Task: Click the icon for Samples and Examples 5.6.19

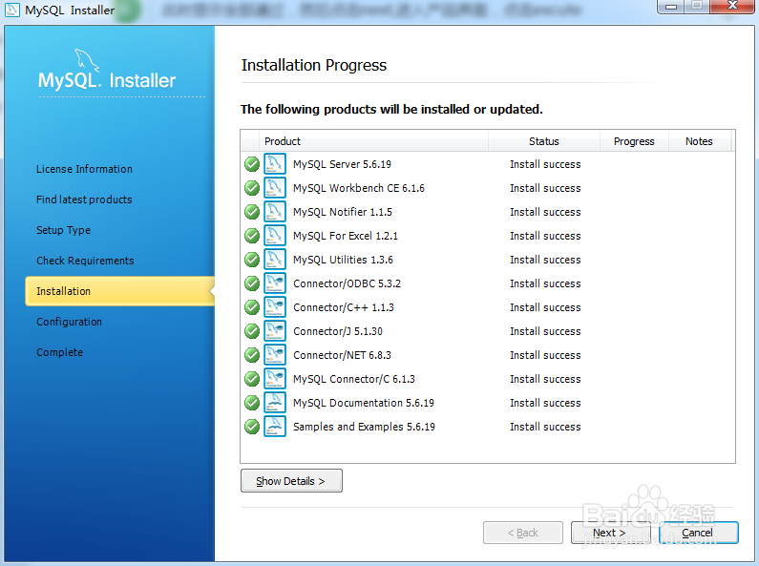Action: coord(274,427)
